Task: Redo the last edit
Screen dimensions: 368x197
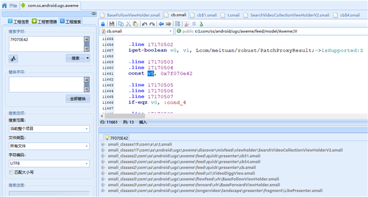Action: [152, 24]
